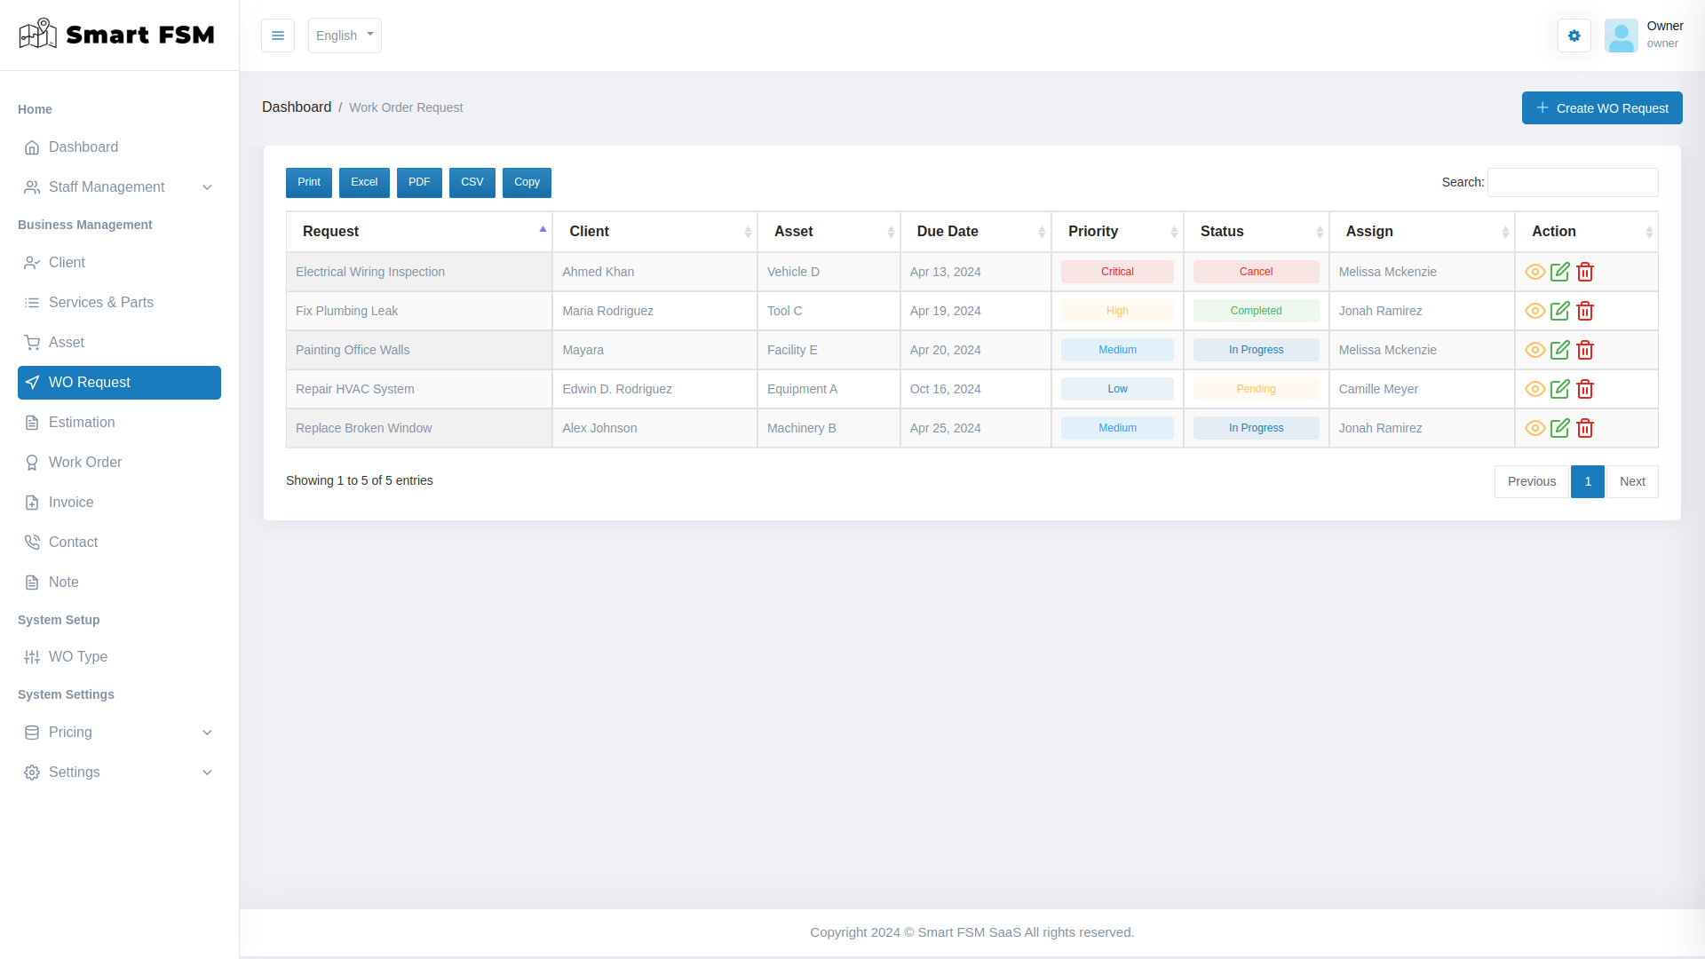Open the settings gear in top bar
Screen dimensions: 1705x959
(1574, 36)
